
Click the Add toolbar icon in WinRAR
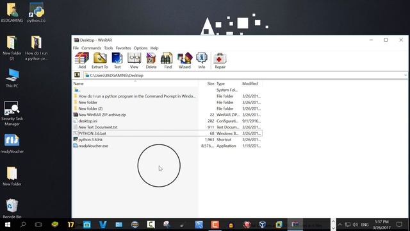82,60
